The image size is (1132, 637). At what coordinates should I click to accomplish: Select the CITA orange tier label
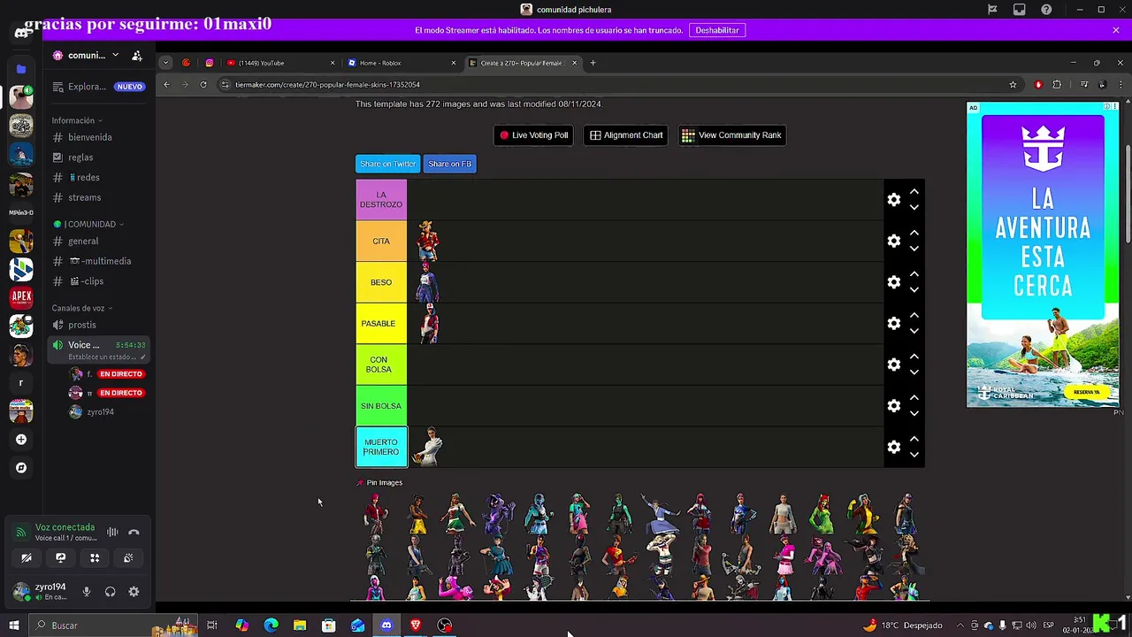pos(381,241)
